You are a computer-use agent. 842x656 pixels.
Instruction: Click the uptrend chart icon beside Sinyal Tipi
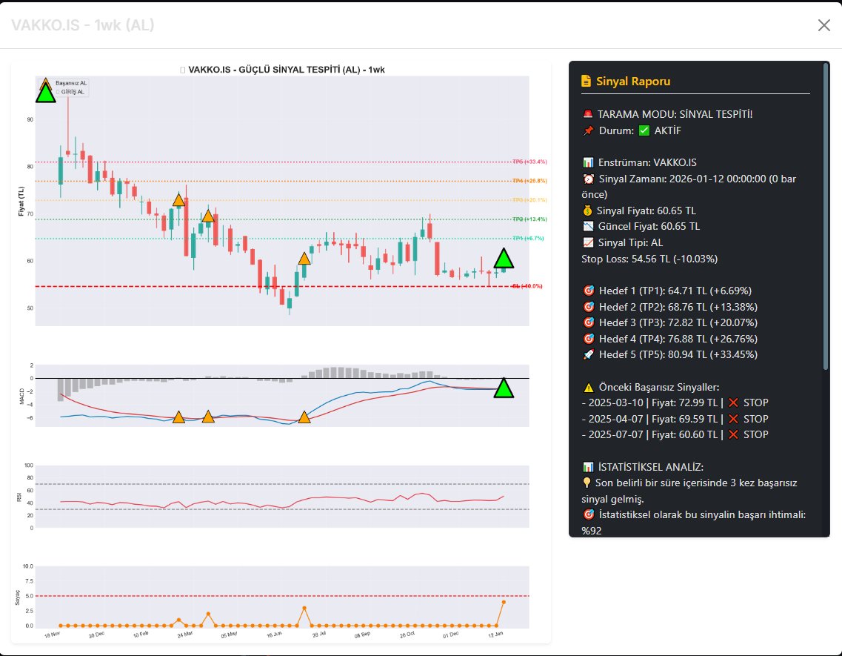pos(588,242)
